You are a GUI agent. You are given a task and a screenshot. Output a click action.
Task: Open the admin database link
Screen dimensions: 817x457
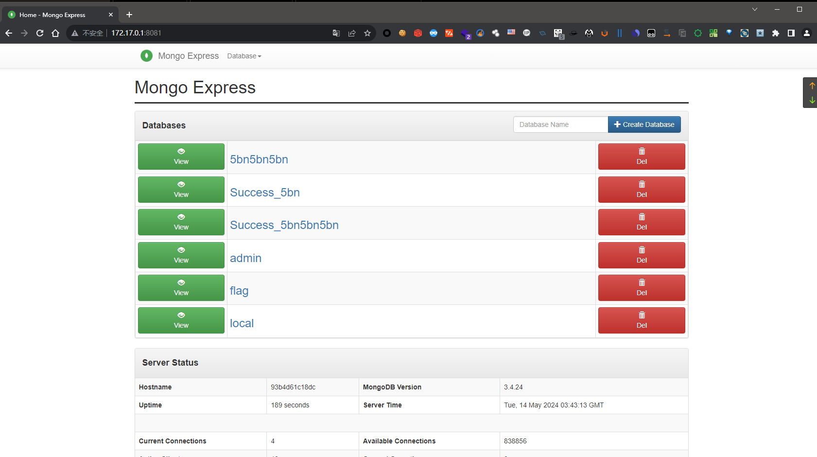(x=245, y=258)
